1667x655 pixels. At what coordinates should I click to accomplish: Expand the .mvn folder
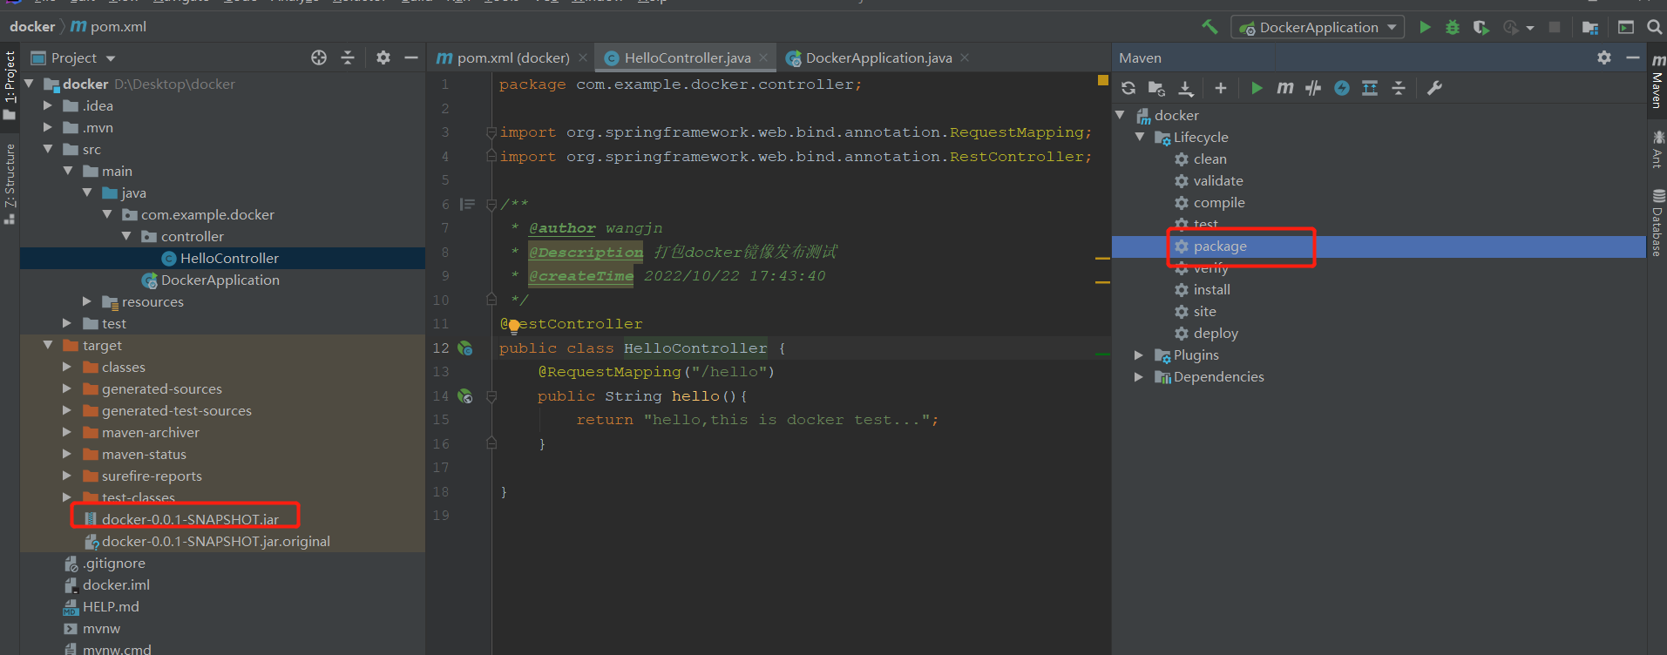(x=48, y=127)
